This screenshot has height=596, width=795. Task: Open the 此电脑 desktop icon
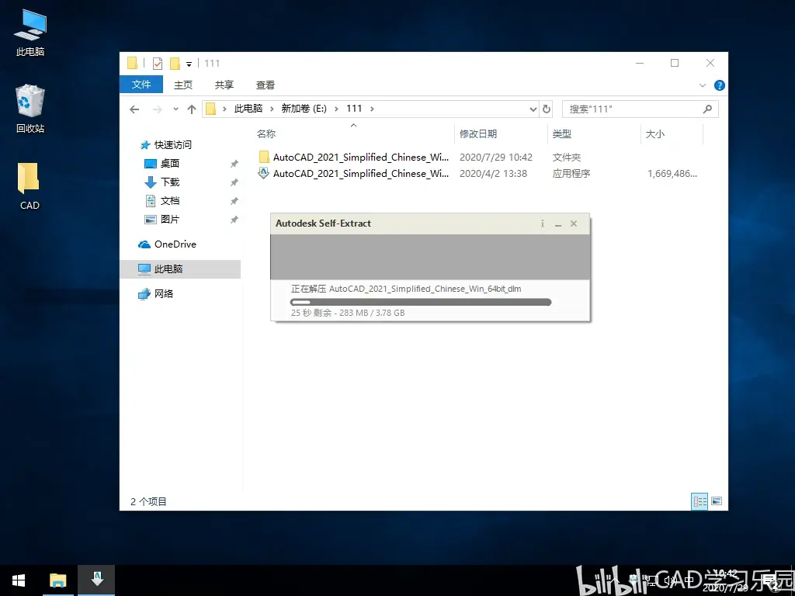[30, 33]
